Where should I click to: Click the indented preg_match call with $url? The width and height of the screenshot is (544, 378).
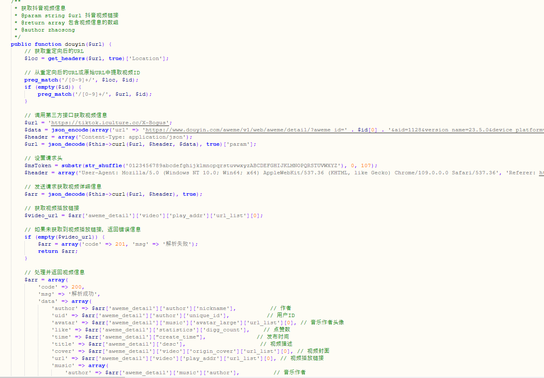pyautogui.click(x=55, y=94)
